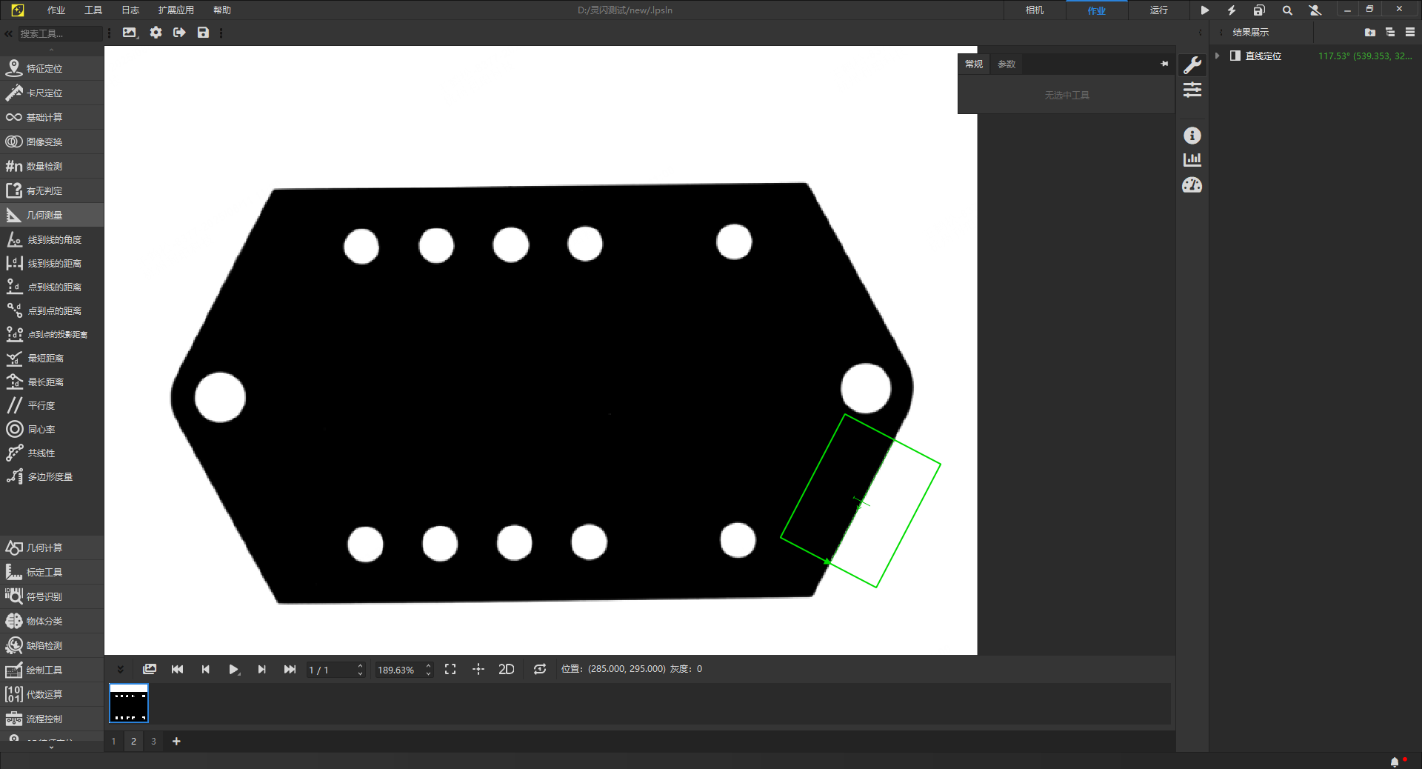Collapse the image bar with double chevron
1422x769 pixels.
(x=121, y=670)
